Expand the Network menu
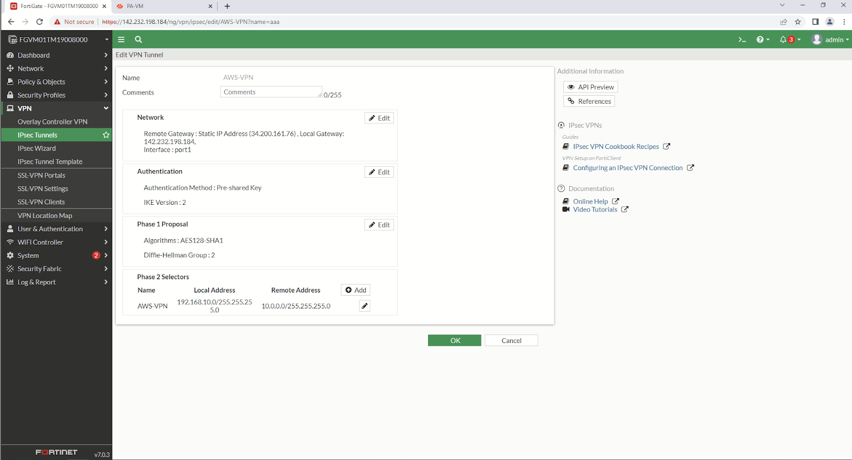The width and height of the screenshot is (852, 460). 56,69
